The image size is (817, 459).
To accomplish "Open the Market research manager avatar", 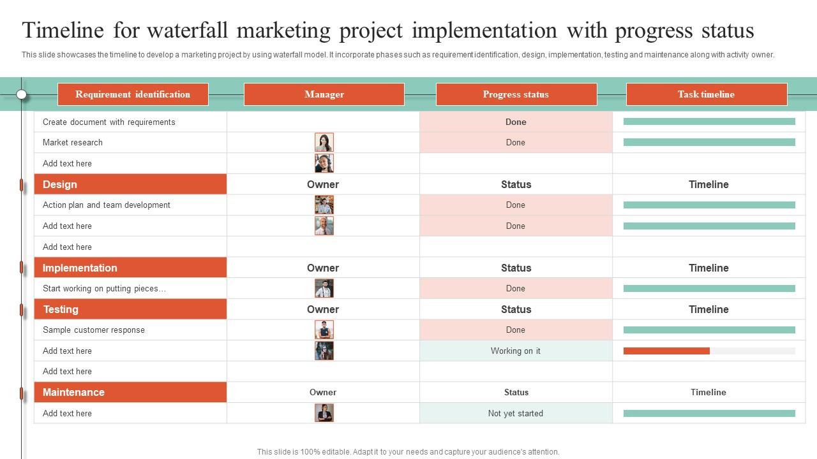I will (x=324, y=142).
